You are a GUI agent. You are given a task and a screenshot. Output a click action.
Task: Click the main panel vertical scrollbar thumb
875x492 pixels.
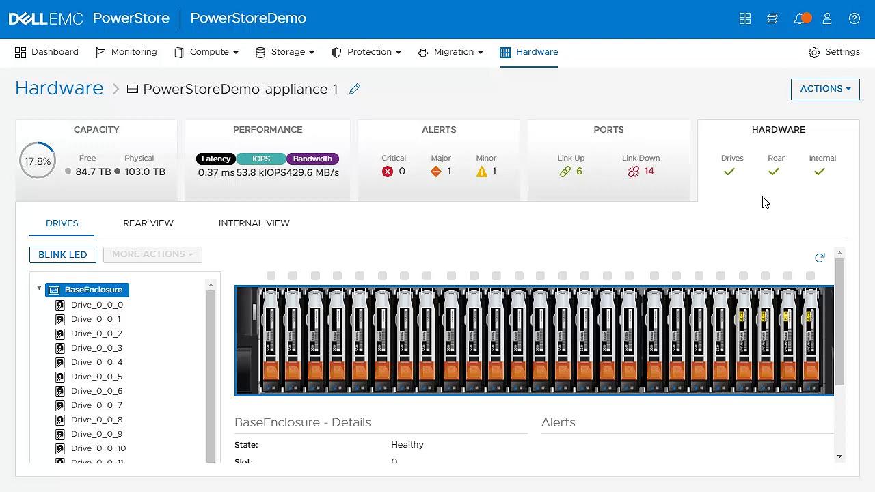point(839,321)
